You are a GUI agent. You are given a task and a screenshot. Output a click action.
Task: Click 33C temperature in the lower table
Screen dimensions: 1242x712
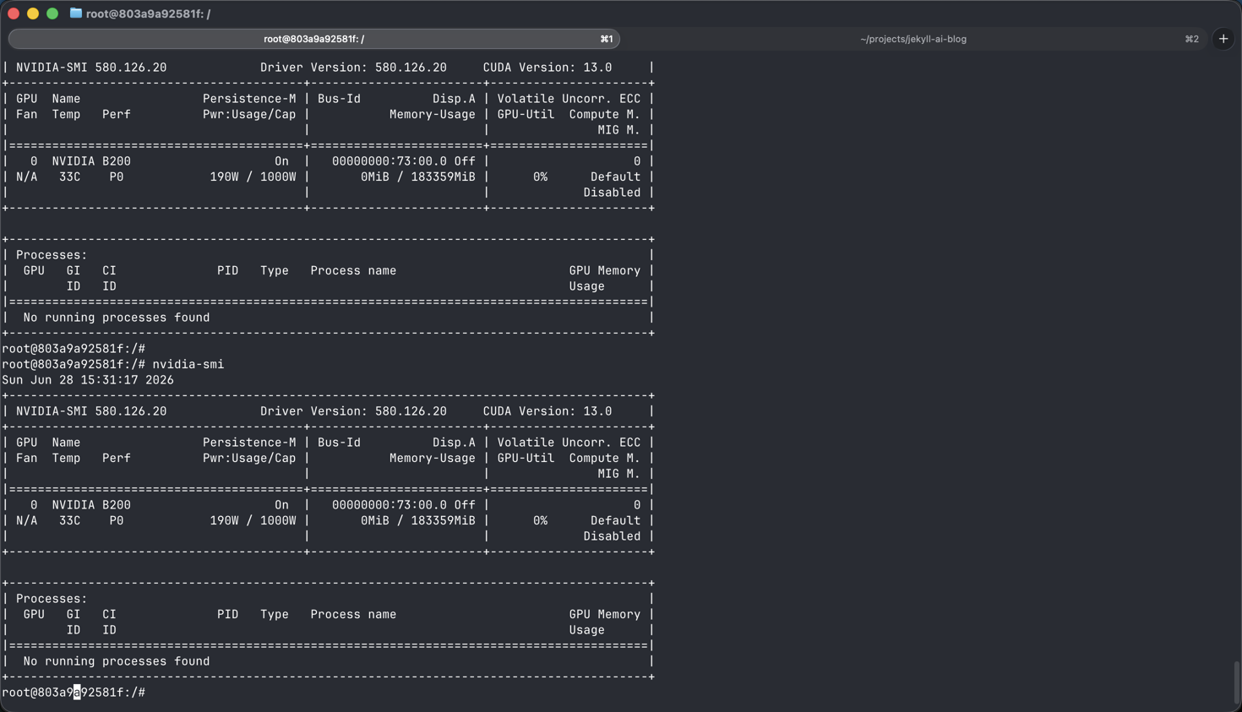tap(70, 521)
